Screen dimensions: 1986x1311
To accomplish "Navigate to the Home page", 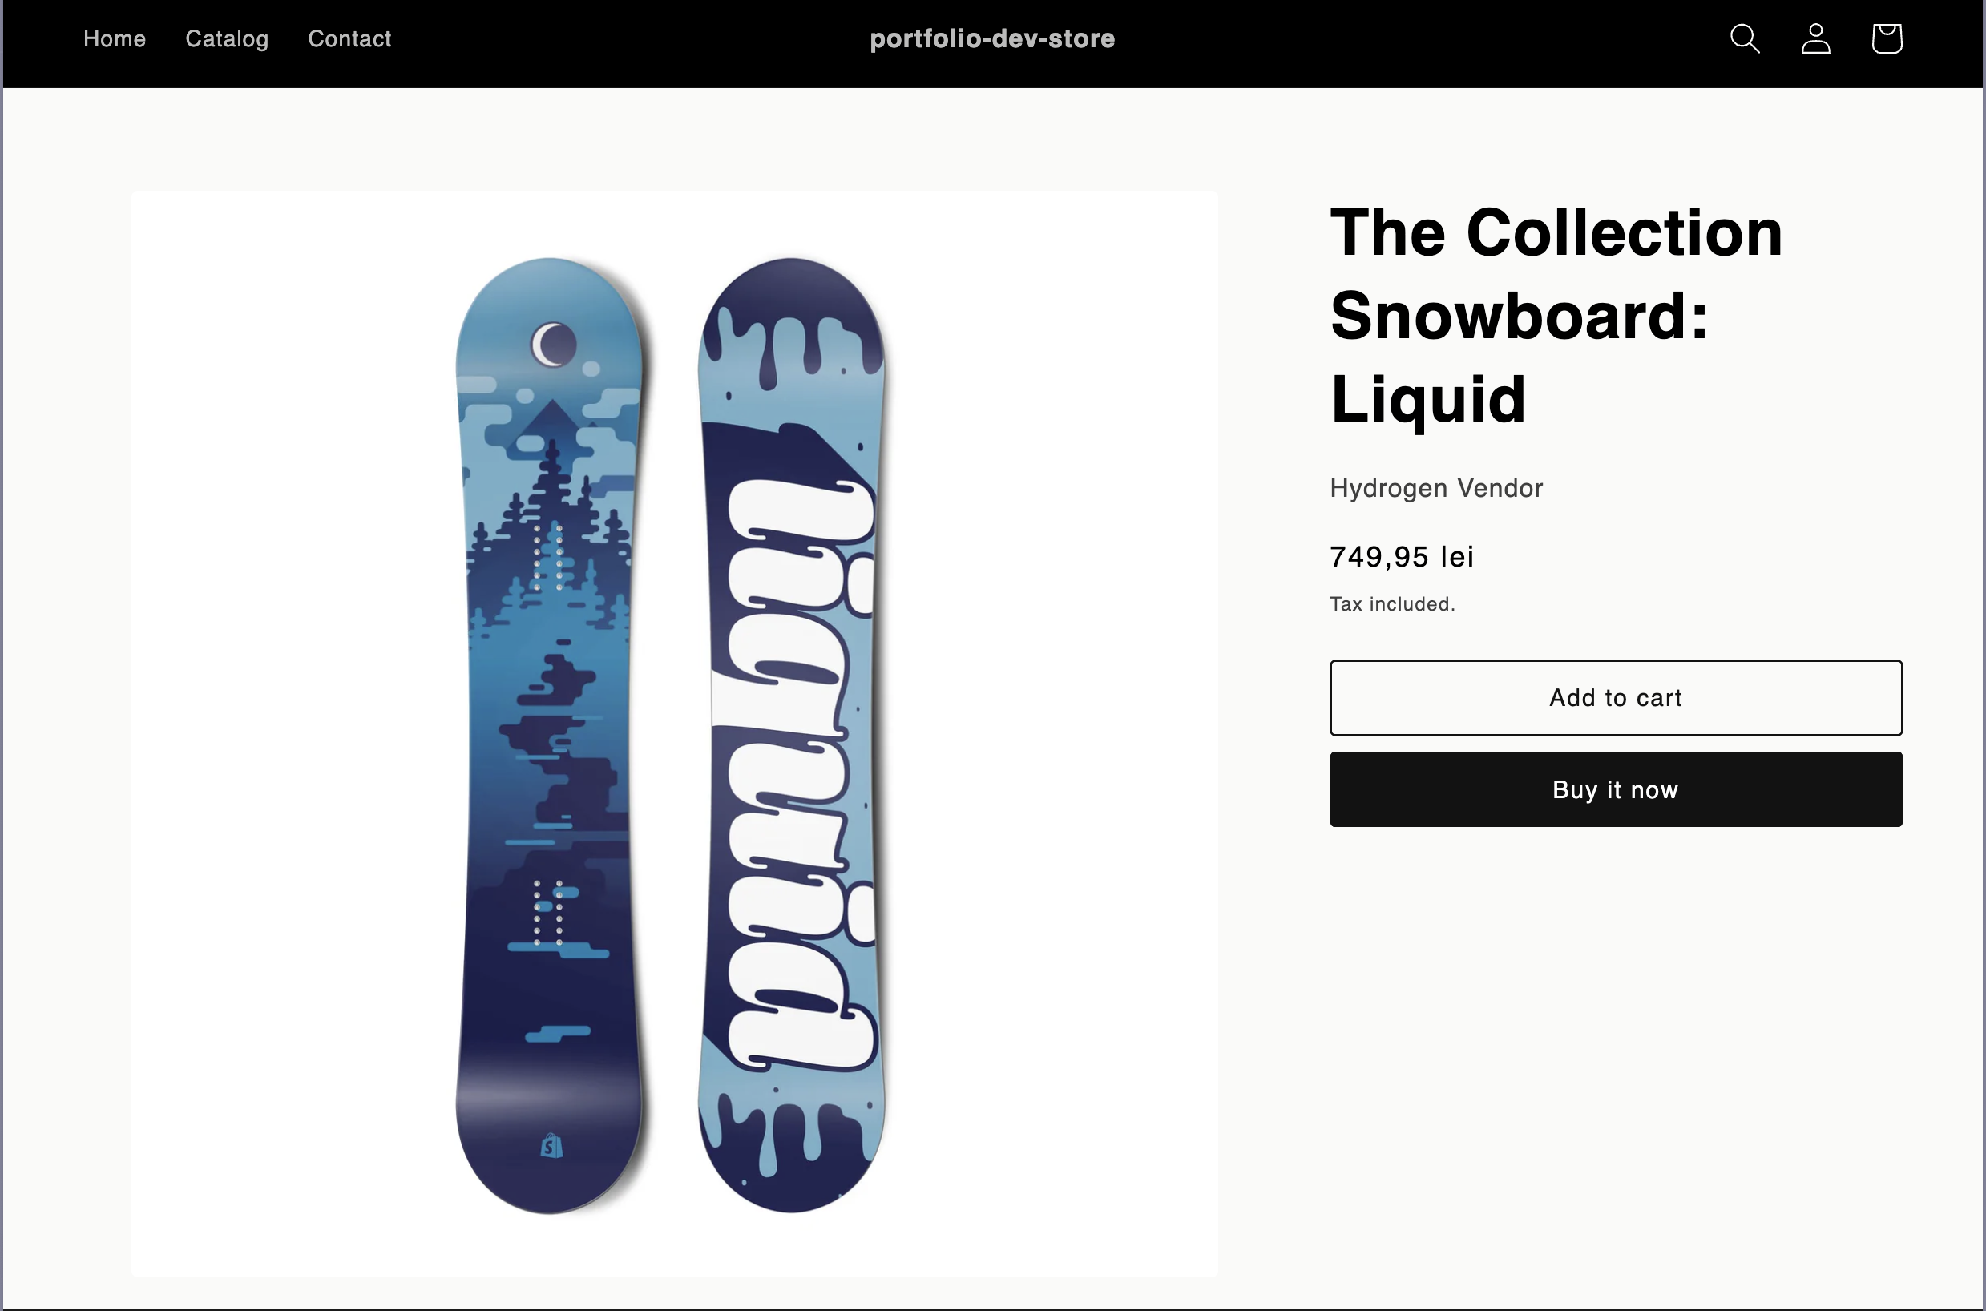I will pos(114,38).
